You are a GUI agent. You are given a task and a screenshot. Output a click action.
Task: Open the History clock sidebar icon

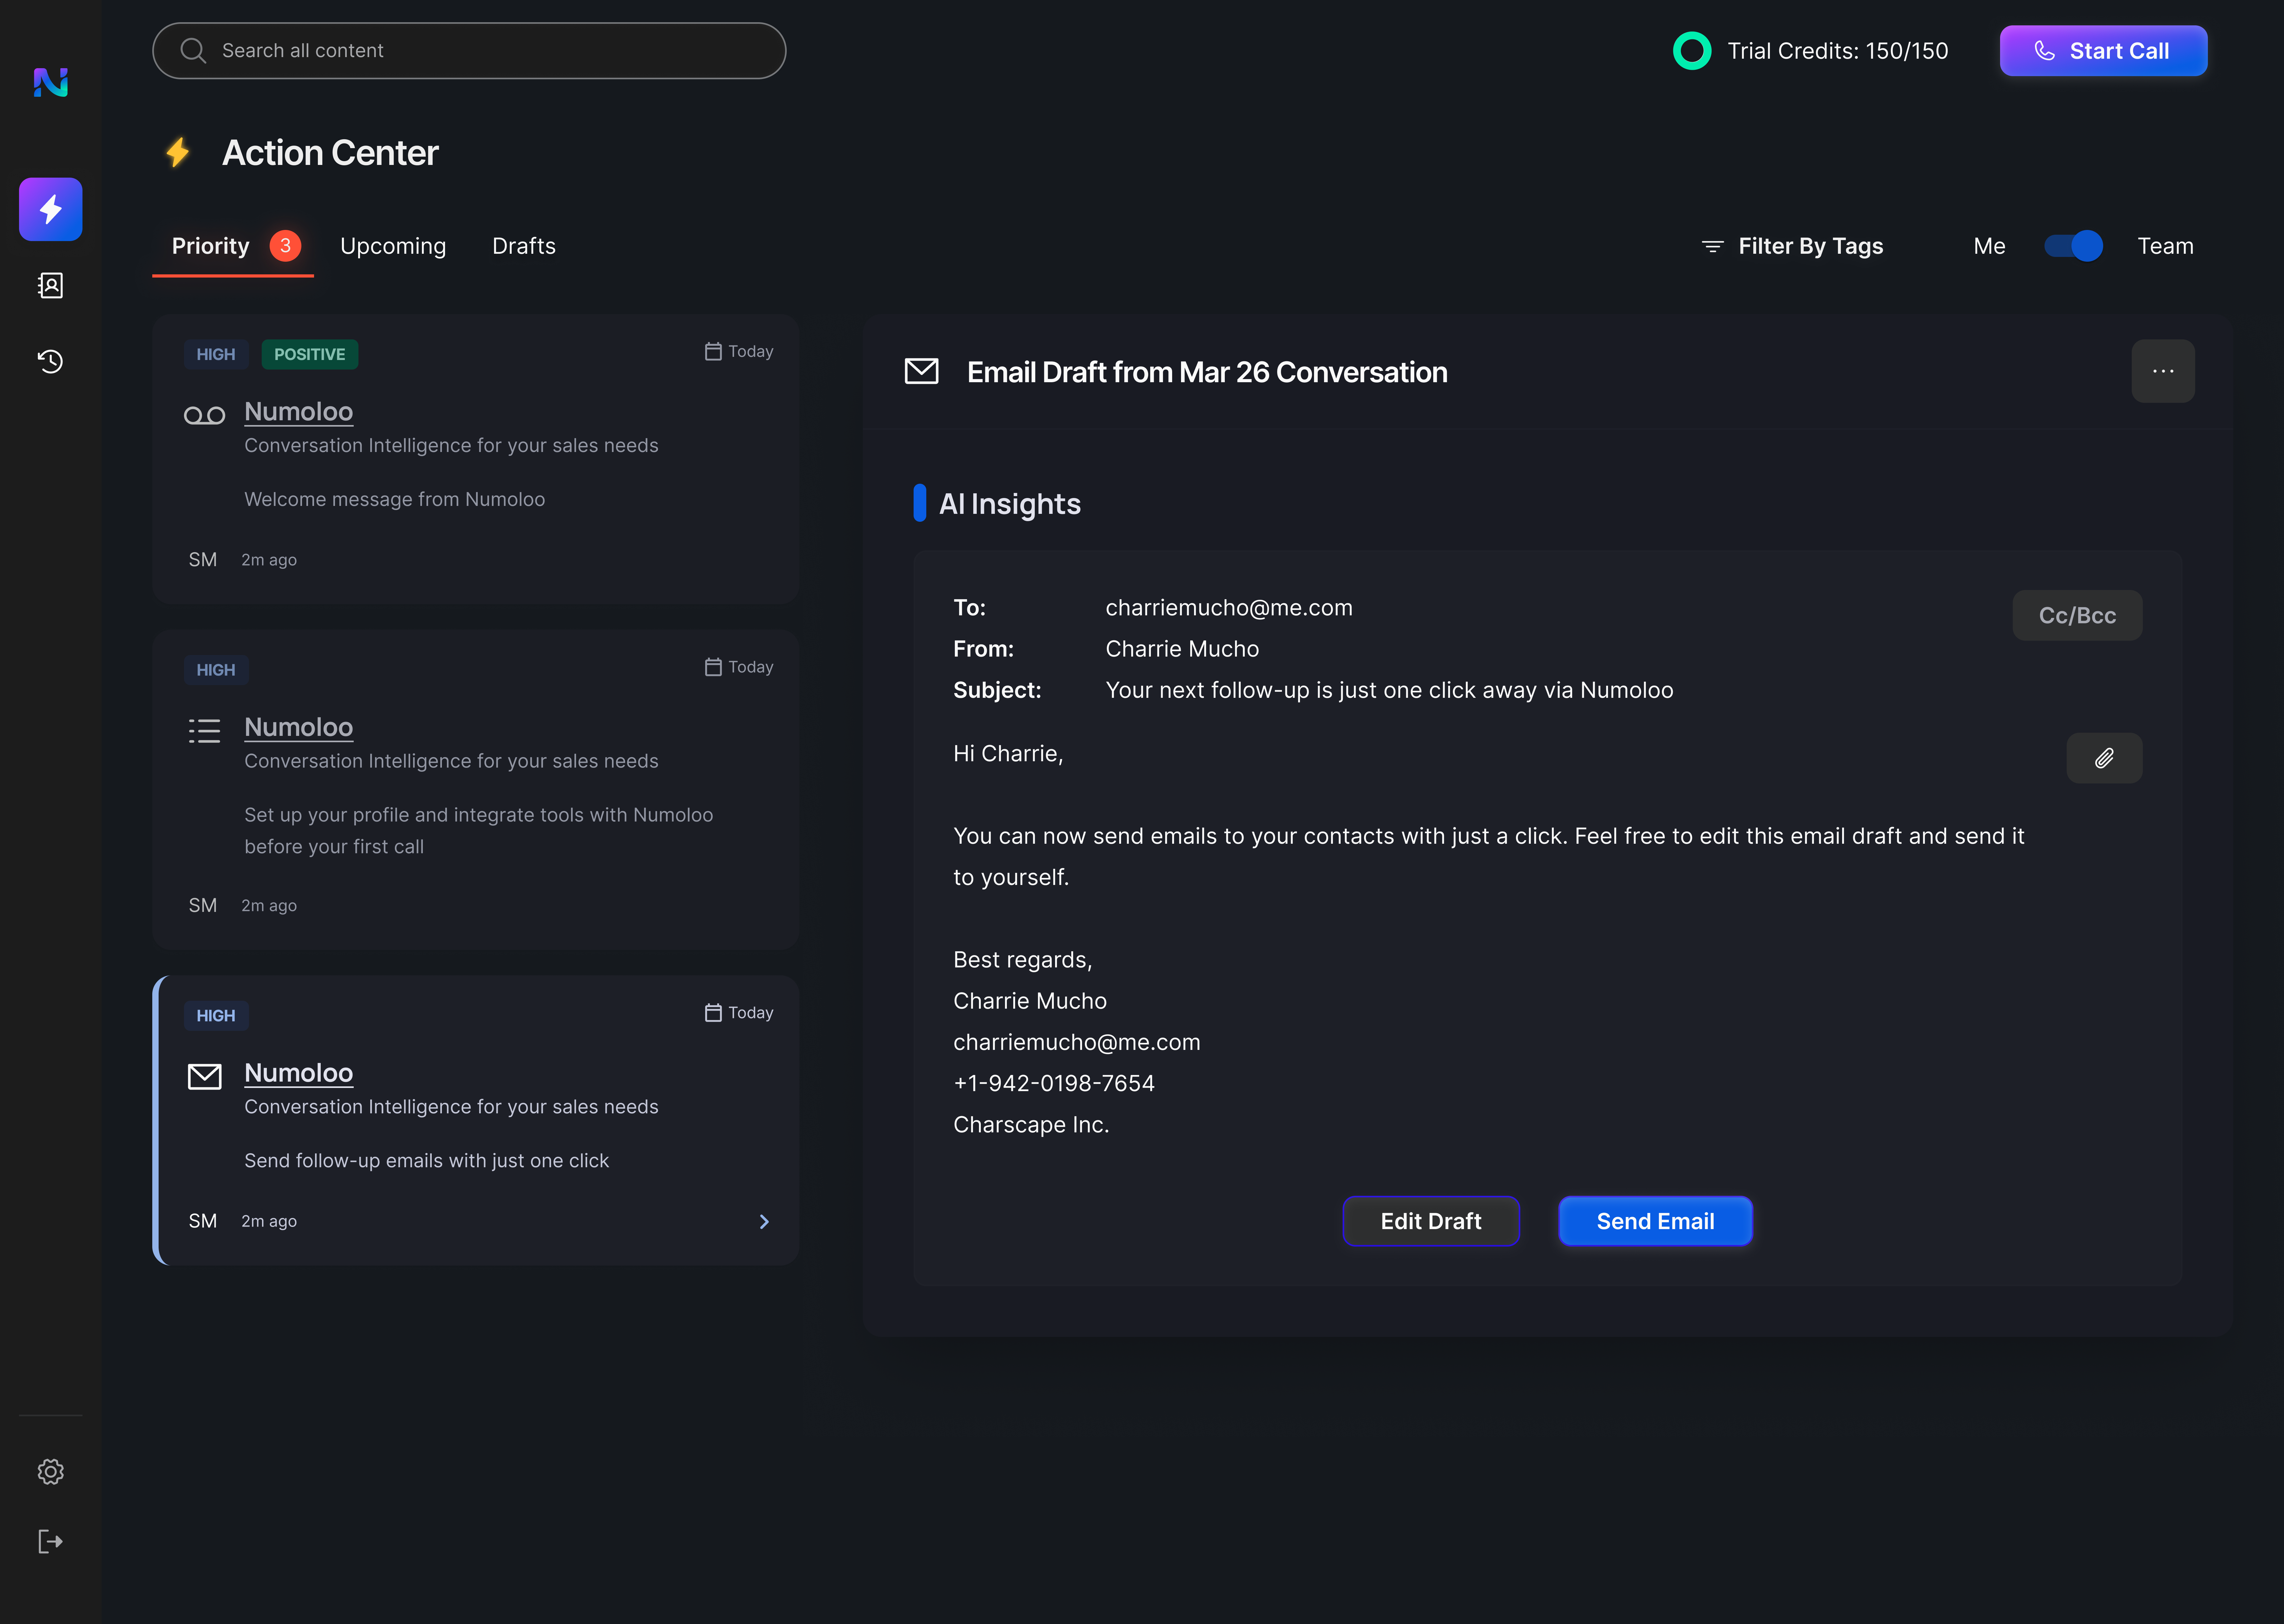pos(50,361)
